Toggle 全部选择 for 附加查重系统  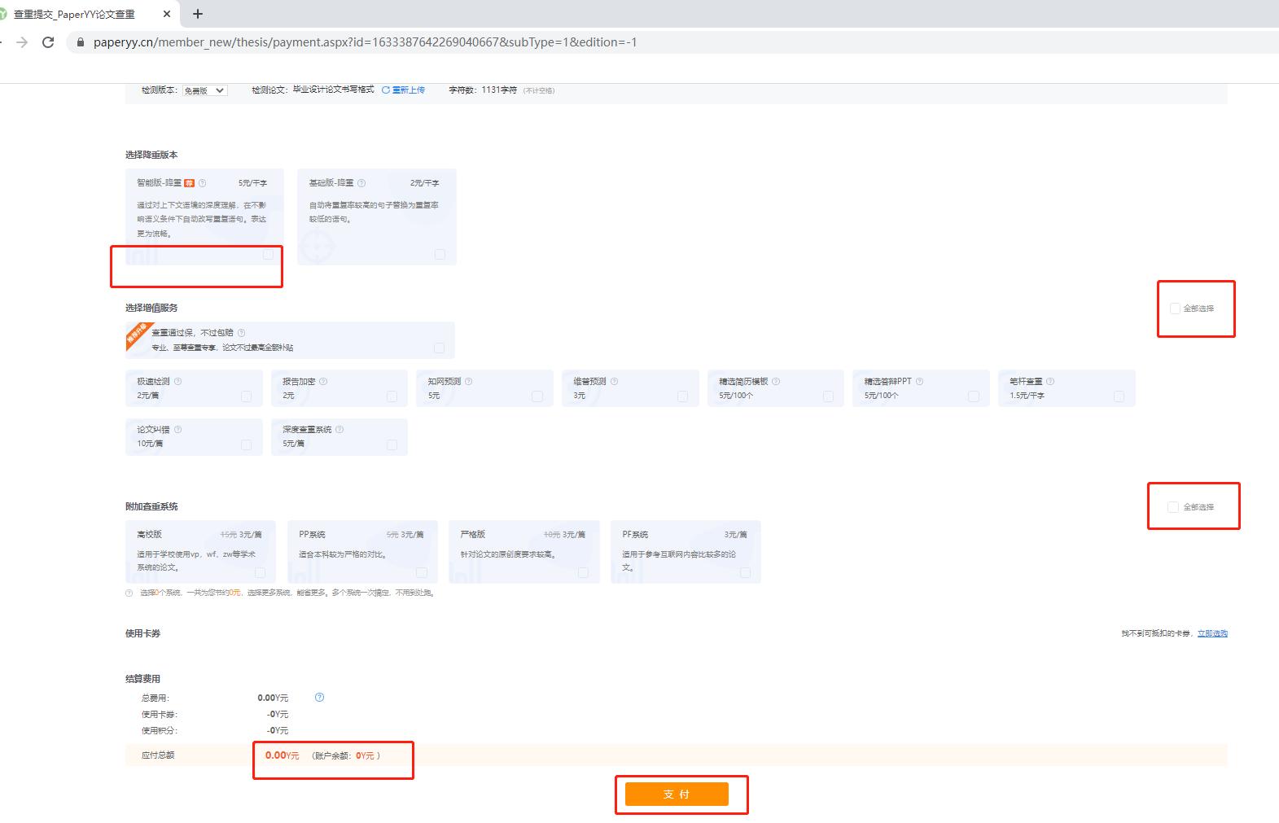coord(1173,507)
